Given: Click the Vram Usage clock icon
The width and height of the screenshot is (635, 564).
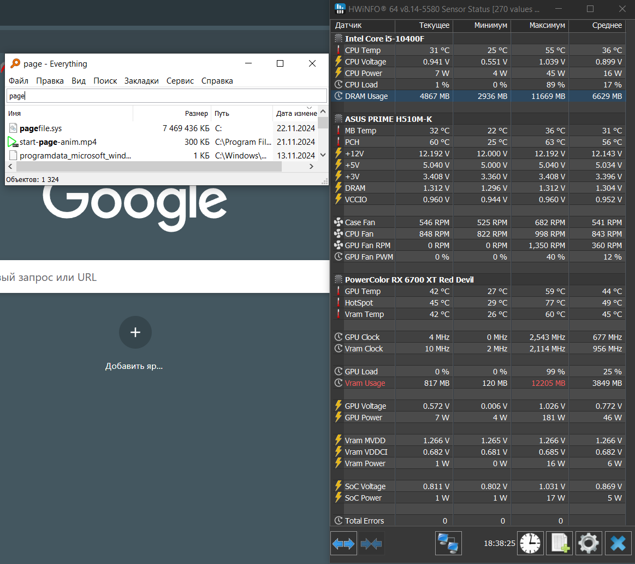Looking at the screenshot, I should click(x=339, y=383).
